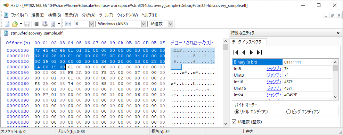Minimize the inner document window
The image size is (343, 135).
[326, 15]
